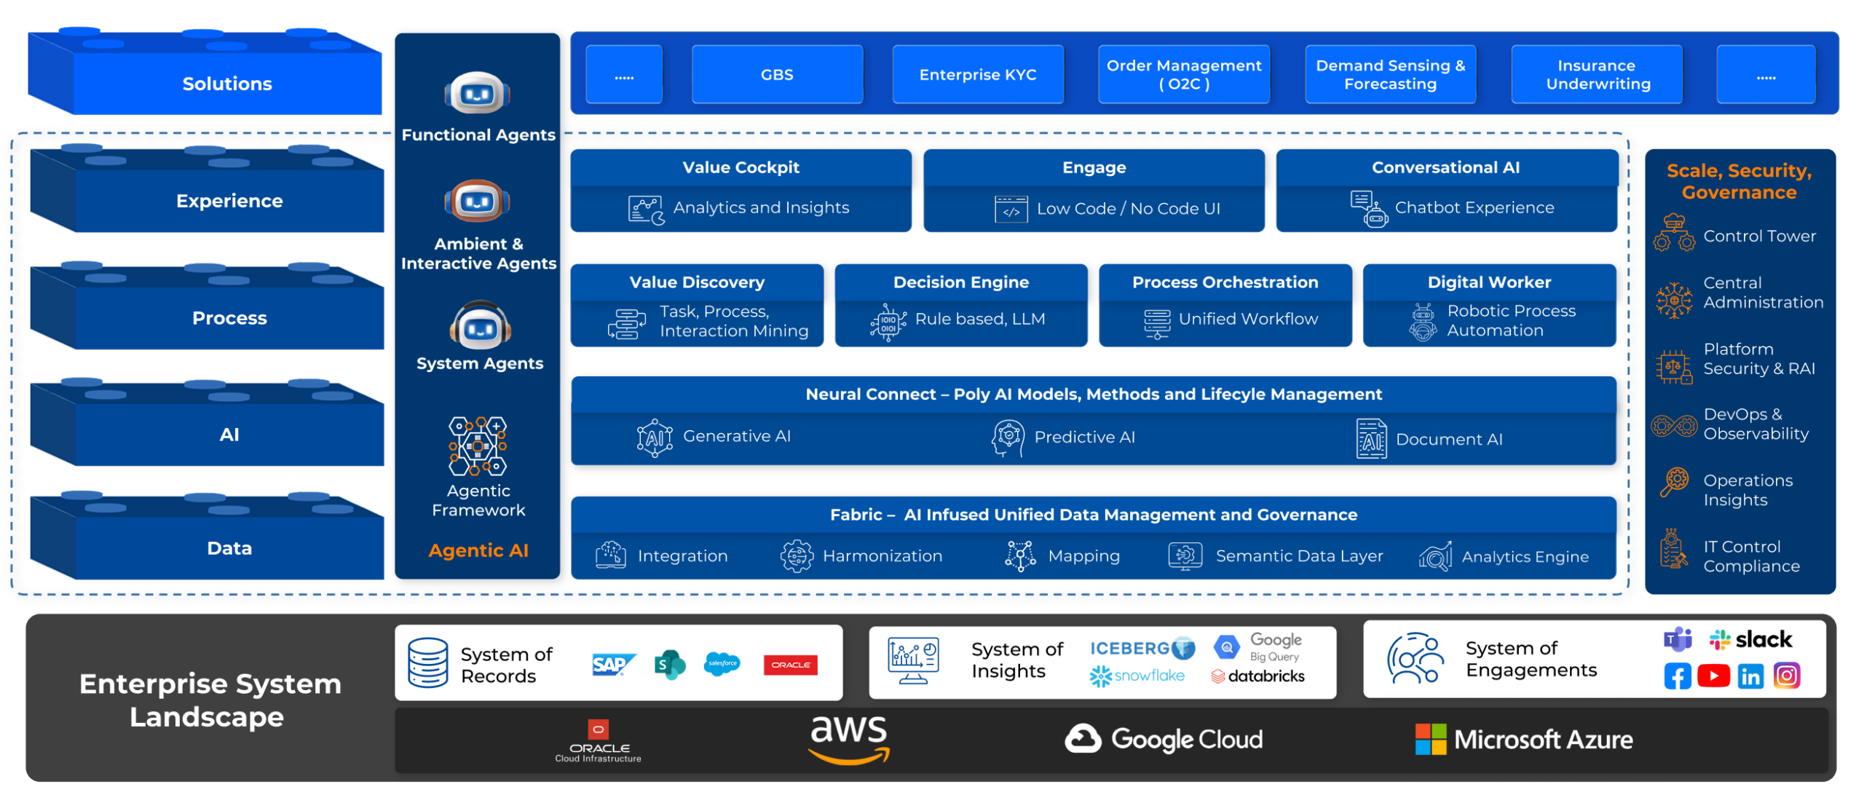This screenshot has width=1864, height=808.
Task: Open the Agentic Framework hexagon icon
Action: pos(478,445)
